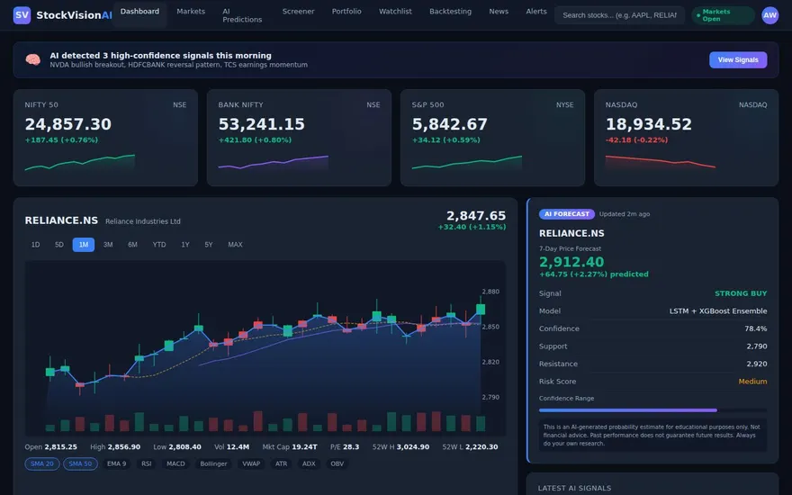The width and height of the screenshot is (792, 495).
Task: Enable the ATR indicator
Action: (282, 463)
